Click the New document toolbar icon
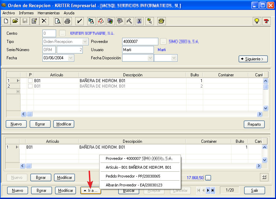The width and height of the screenshot is (276, 199). tap(6, 21)
